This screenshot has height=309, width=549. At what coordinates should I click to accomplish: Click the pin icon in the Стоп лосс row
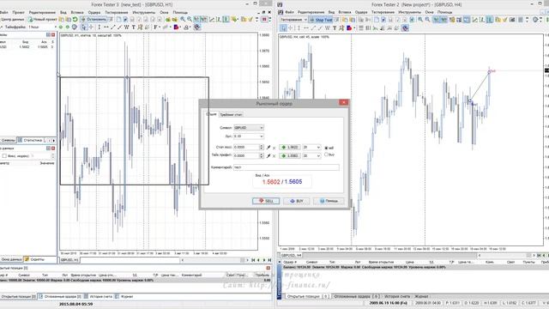point(268,148)
